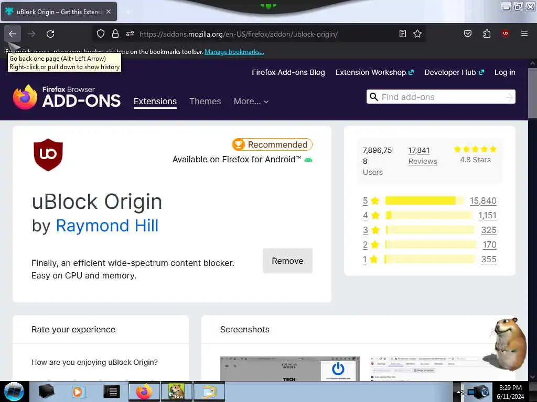The image size is (537, 402).
Task: Submit search with the arrow in search box
Action: (509, 97)
